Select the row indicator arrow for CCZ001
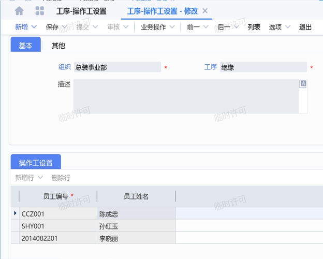 tap(15, 213)
